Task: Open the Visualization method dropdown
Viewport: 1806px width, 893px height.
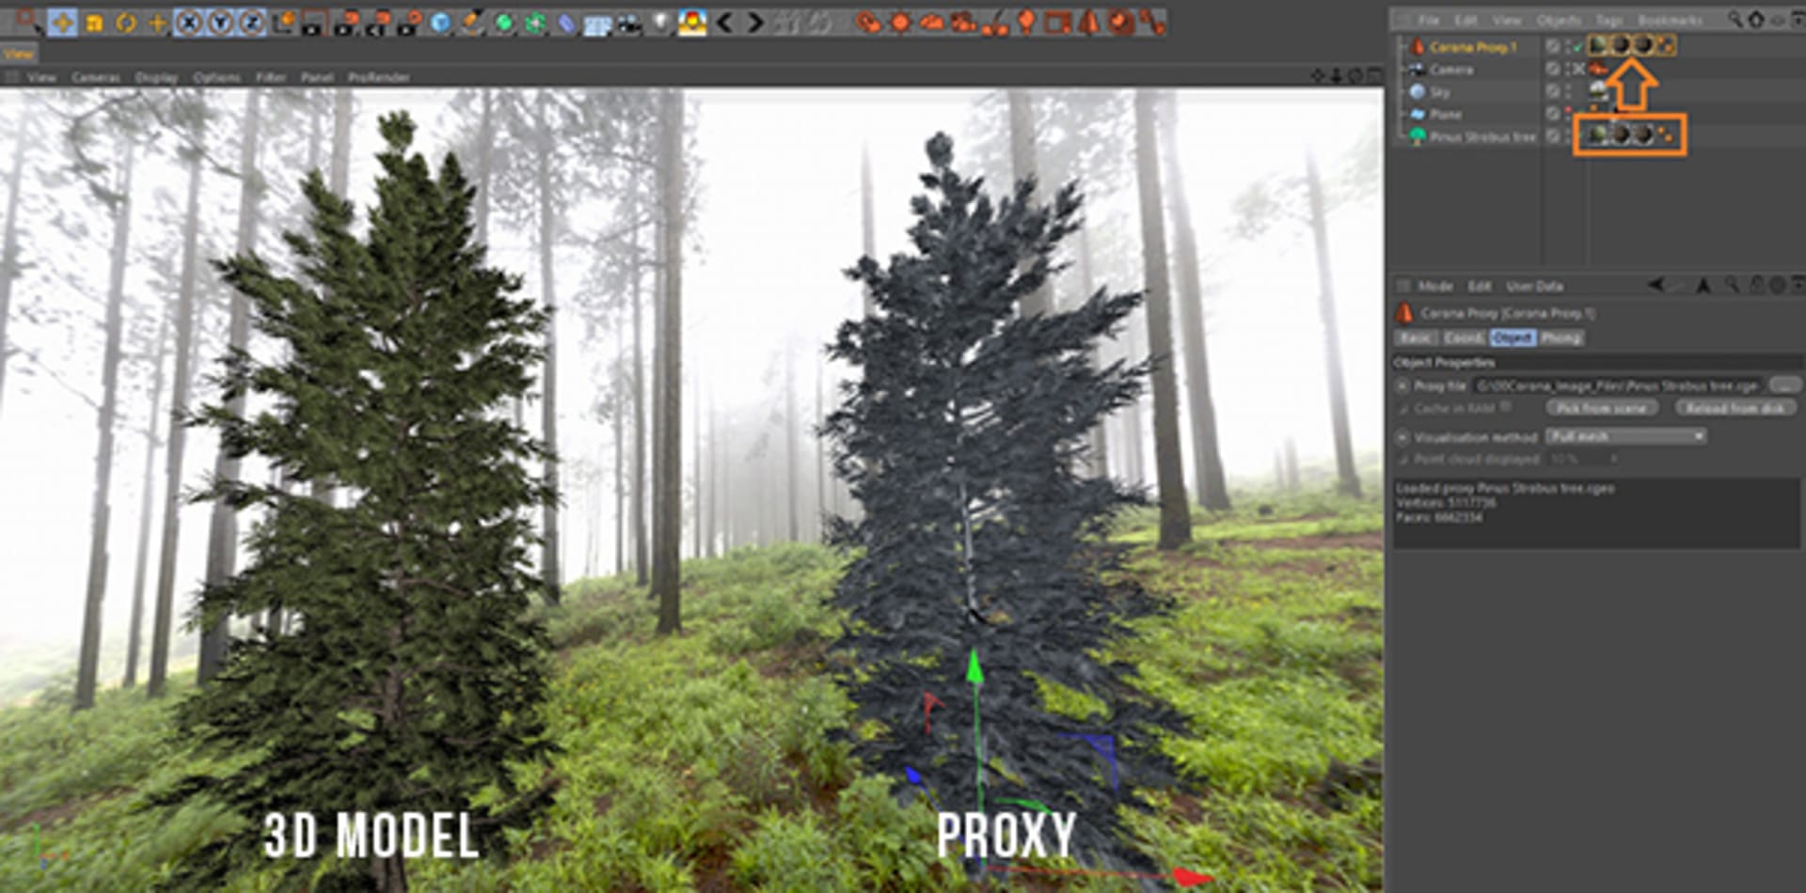Action: [1625, 436]
